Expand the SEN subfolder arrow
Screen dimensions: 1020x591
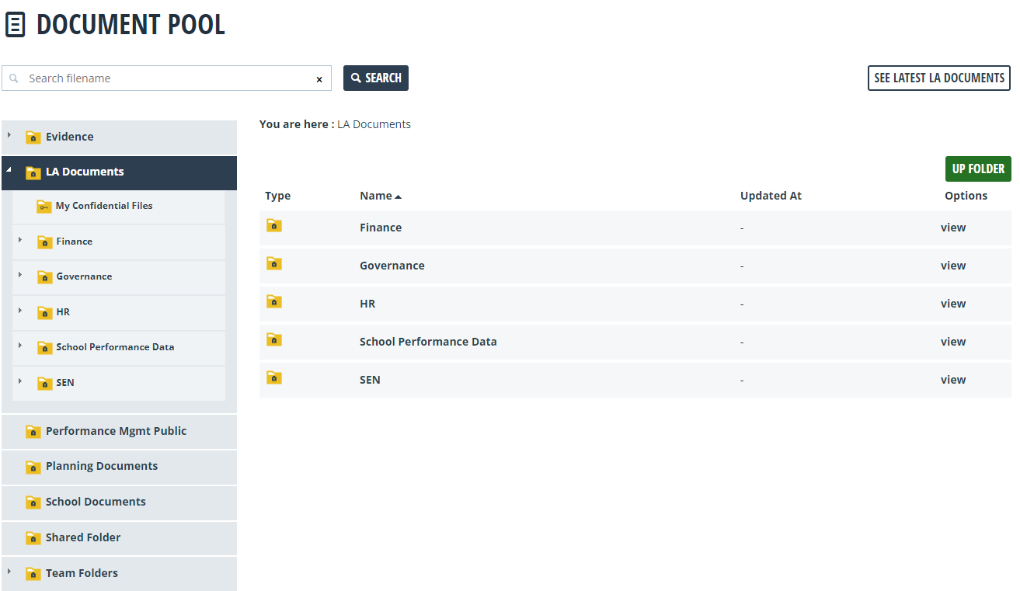point(20,381)
